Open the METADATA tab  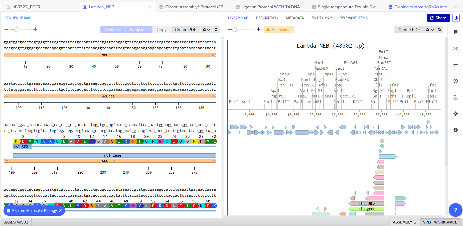pyautogui.click(x=295, y=18)
